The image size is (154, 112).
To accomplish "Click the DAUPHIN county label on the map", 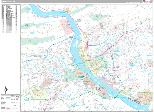I will point(105,16).
